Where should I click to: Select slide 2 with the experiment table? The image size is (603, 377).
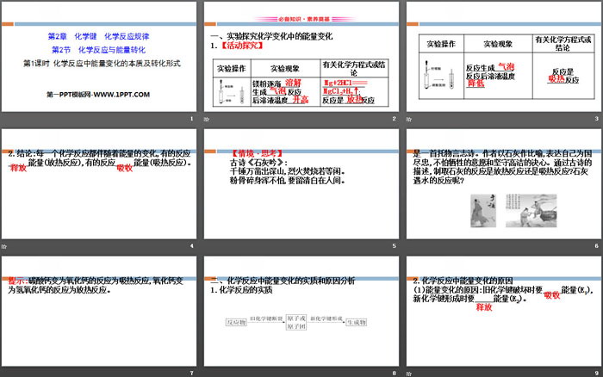pyautogui.click(x=300, y=60)
